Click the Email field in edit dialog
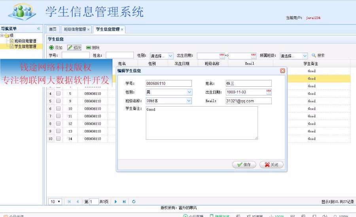 click(x=249, y=101)
